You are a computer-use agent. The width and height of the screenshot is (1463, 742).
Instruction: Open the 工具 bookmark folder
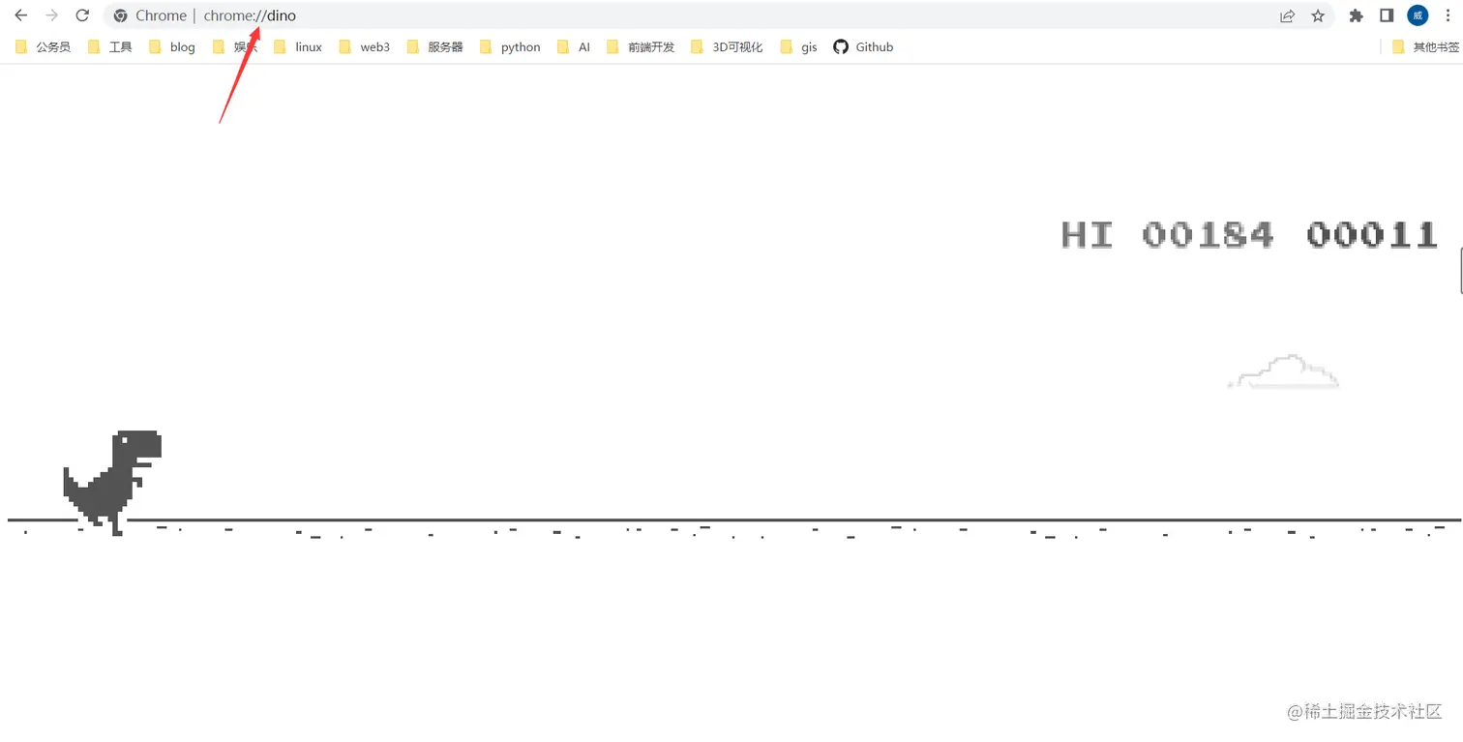coord(109,46)
